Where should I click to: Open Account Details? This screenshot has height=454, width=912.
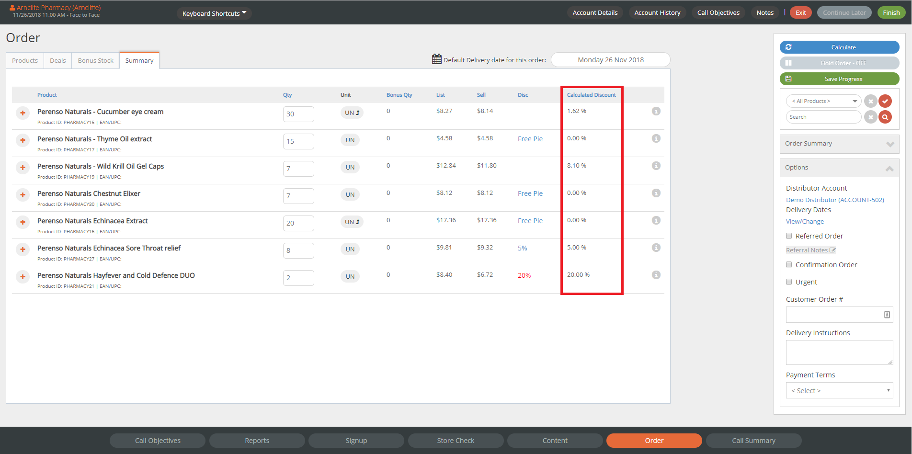click(595, 13)
